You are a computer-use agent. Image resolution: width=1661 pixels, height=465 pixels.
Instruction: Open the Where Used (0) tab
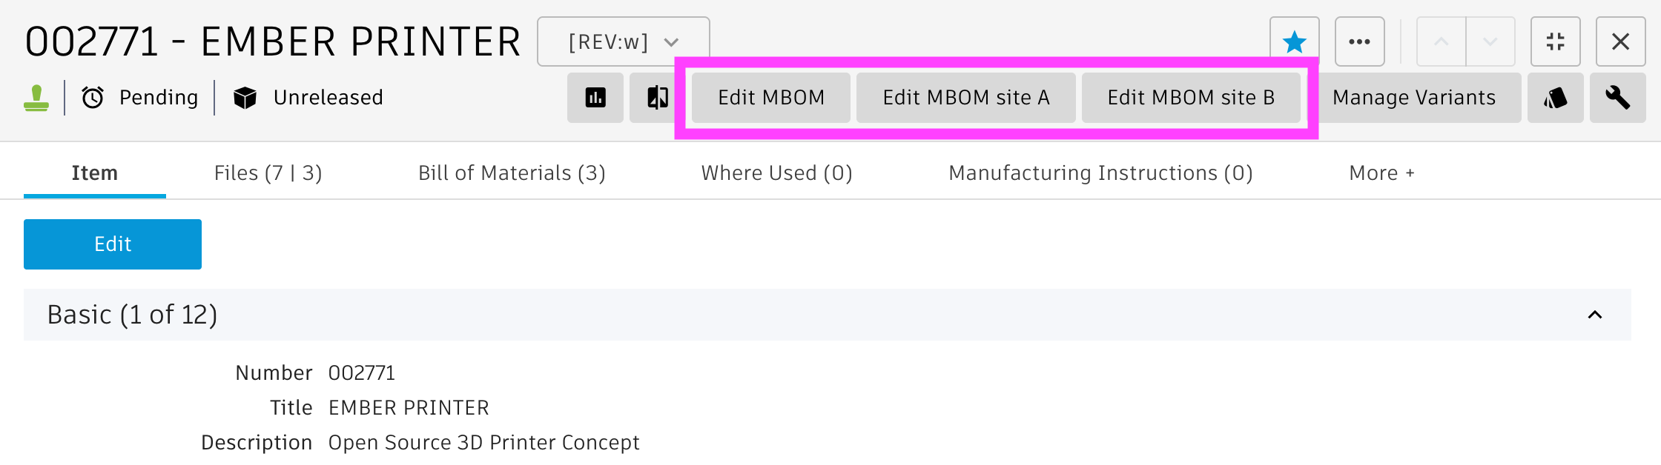click(x=777, y=173)
